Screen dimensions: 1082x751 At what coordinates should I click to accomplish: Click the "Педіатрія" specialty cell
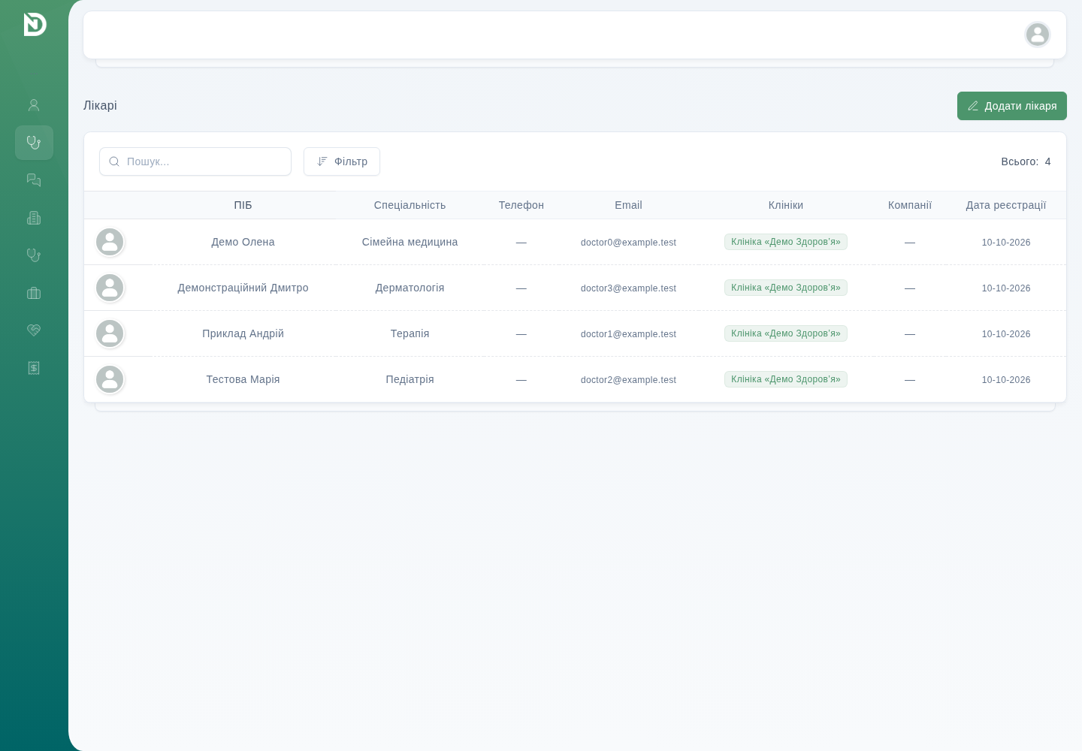pyautogui.click(x=410, y=379)
